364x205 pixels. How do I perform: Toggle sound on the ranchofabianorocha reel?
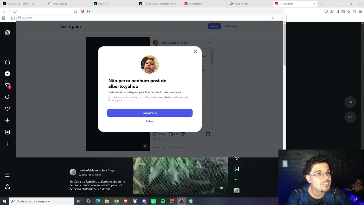(x=222, y=188)
